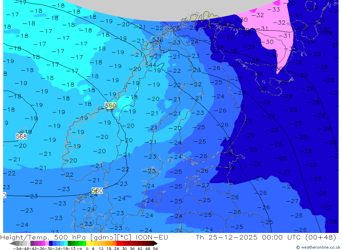The image size is (342, 250).
Task: Click the gray left arrow end of the color scale
Action: pos(12,244)
